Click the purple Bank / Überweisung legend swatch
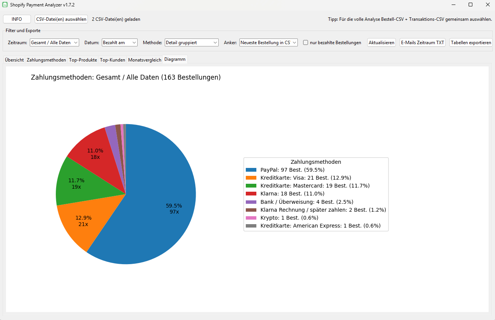 click(251, 202)
